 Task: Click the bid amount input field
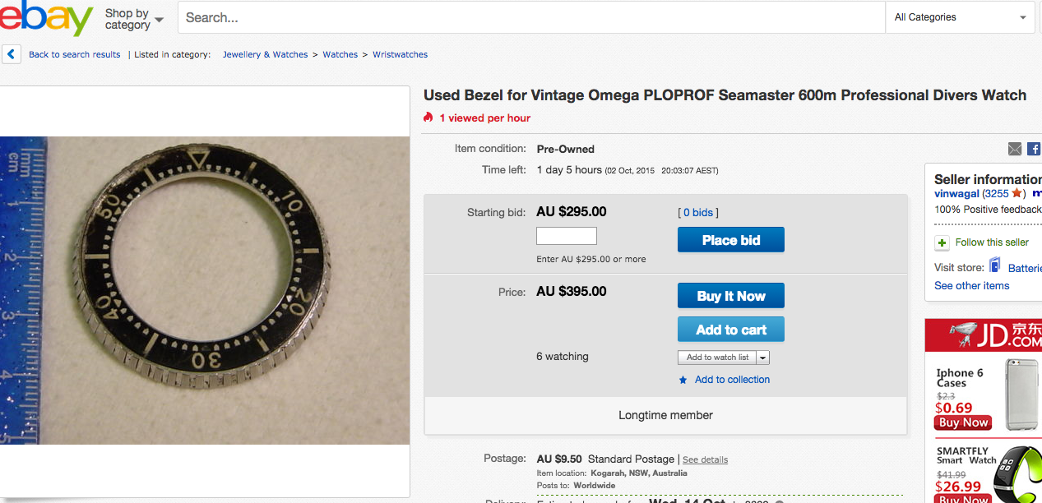(566, 237)
